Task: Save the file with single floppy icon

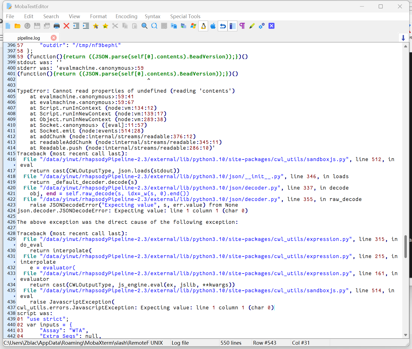Action: point(37,26)
